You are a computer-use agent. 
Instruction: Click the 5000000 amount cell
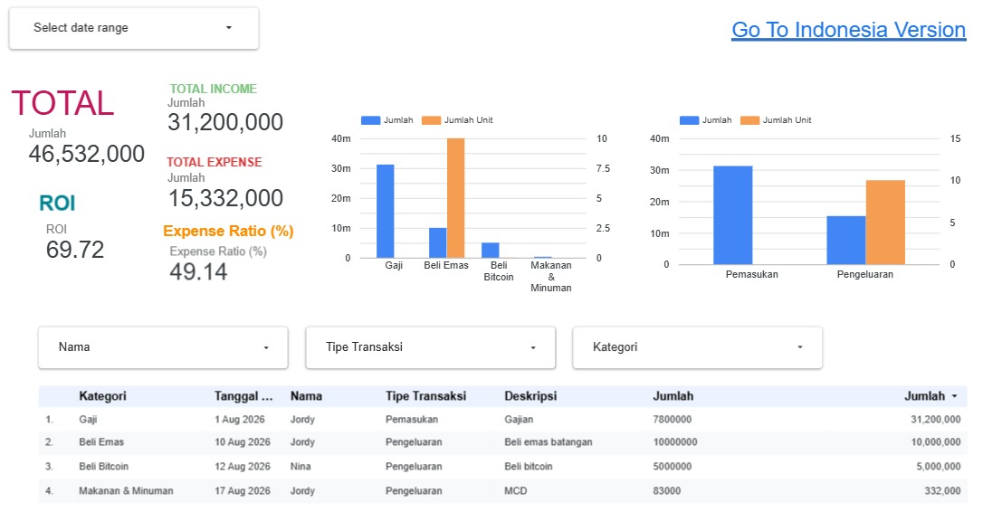pyautogui.click(x=673, y=466)
